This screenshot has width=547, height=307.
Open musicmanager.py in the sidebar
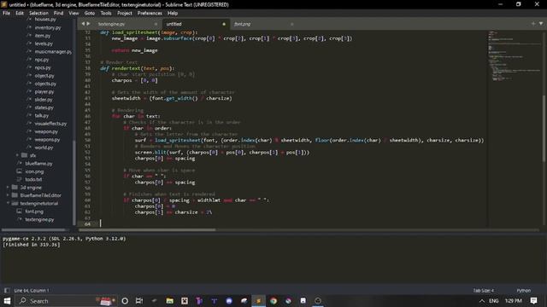(x=53, y=51)
